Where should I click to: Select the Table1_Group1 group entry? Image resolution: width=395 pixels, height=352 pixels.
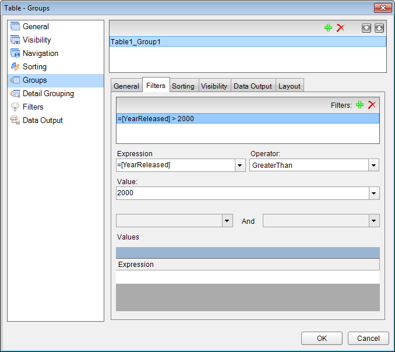[x=248, y=41]
